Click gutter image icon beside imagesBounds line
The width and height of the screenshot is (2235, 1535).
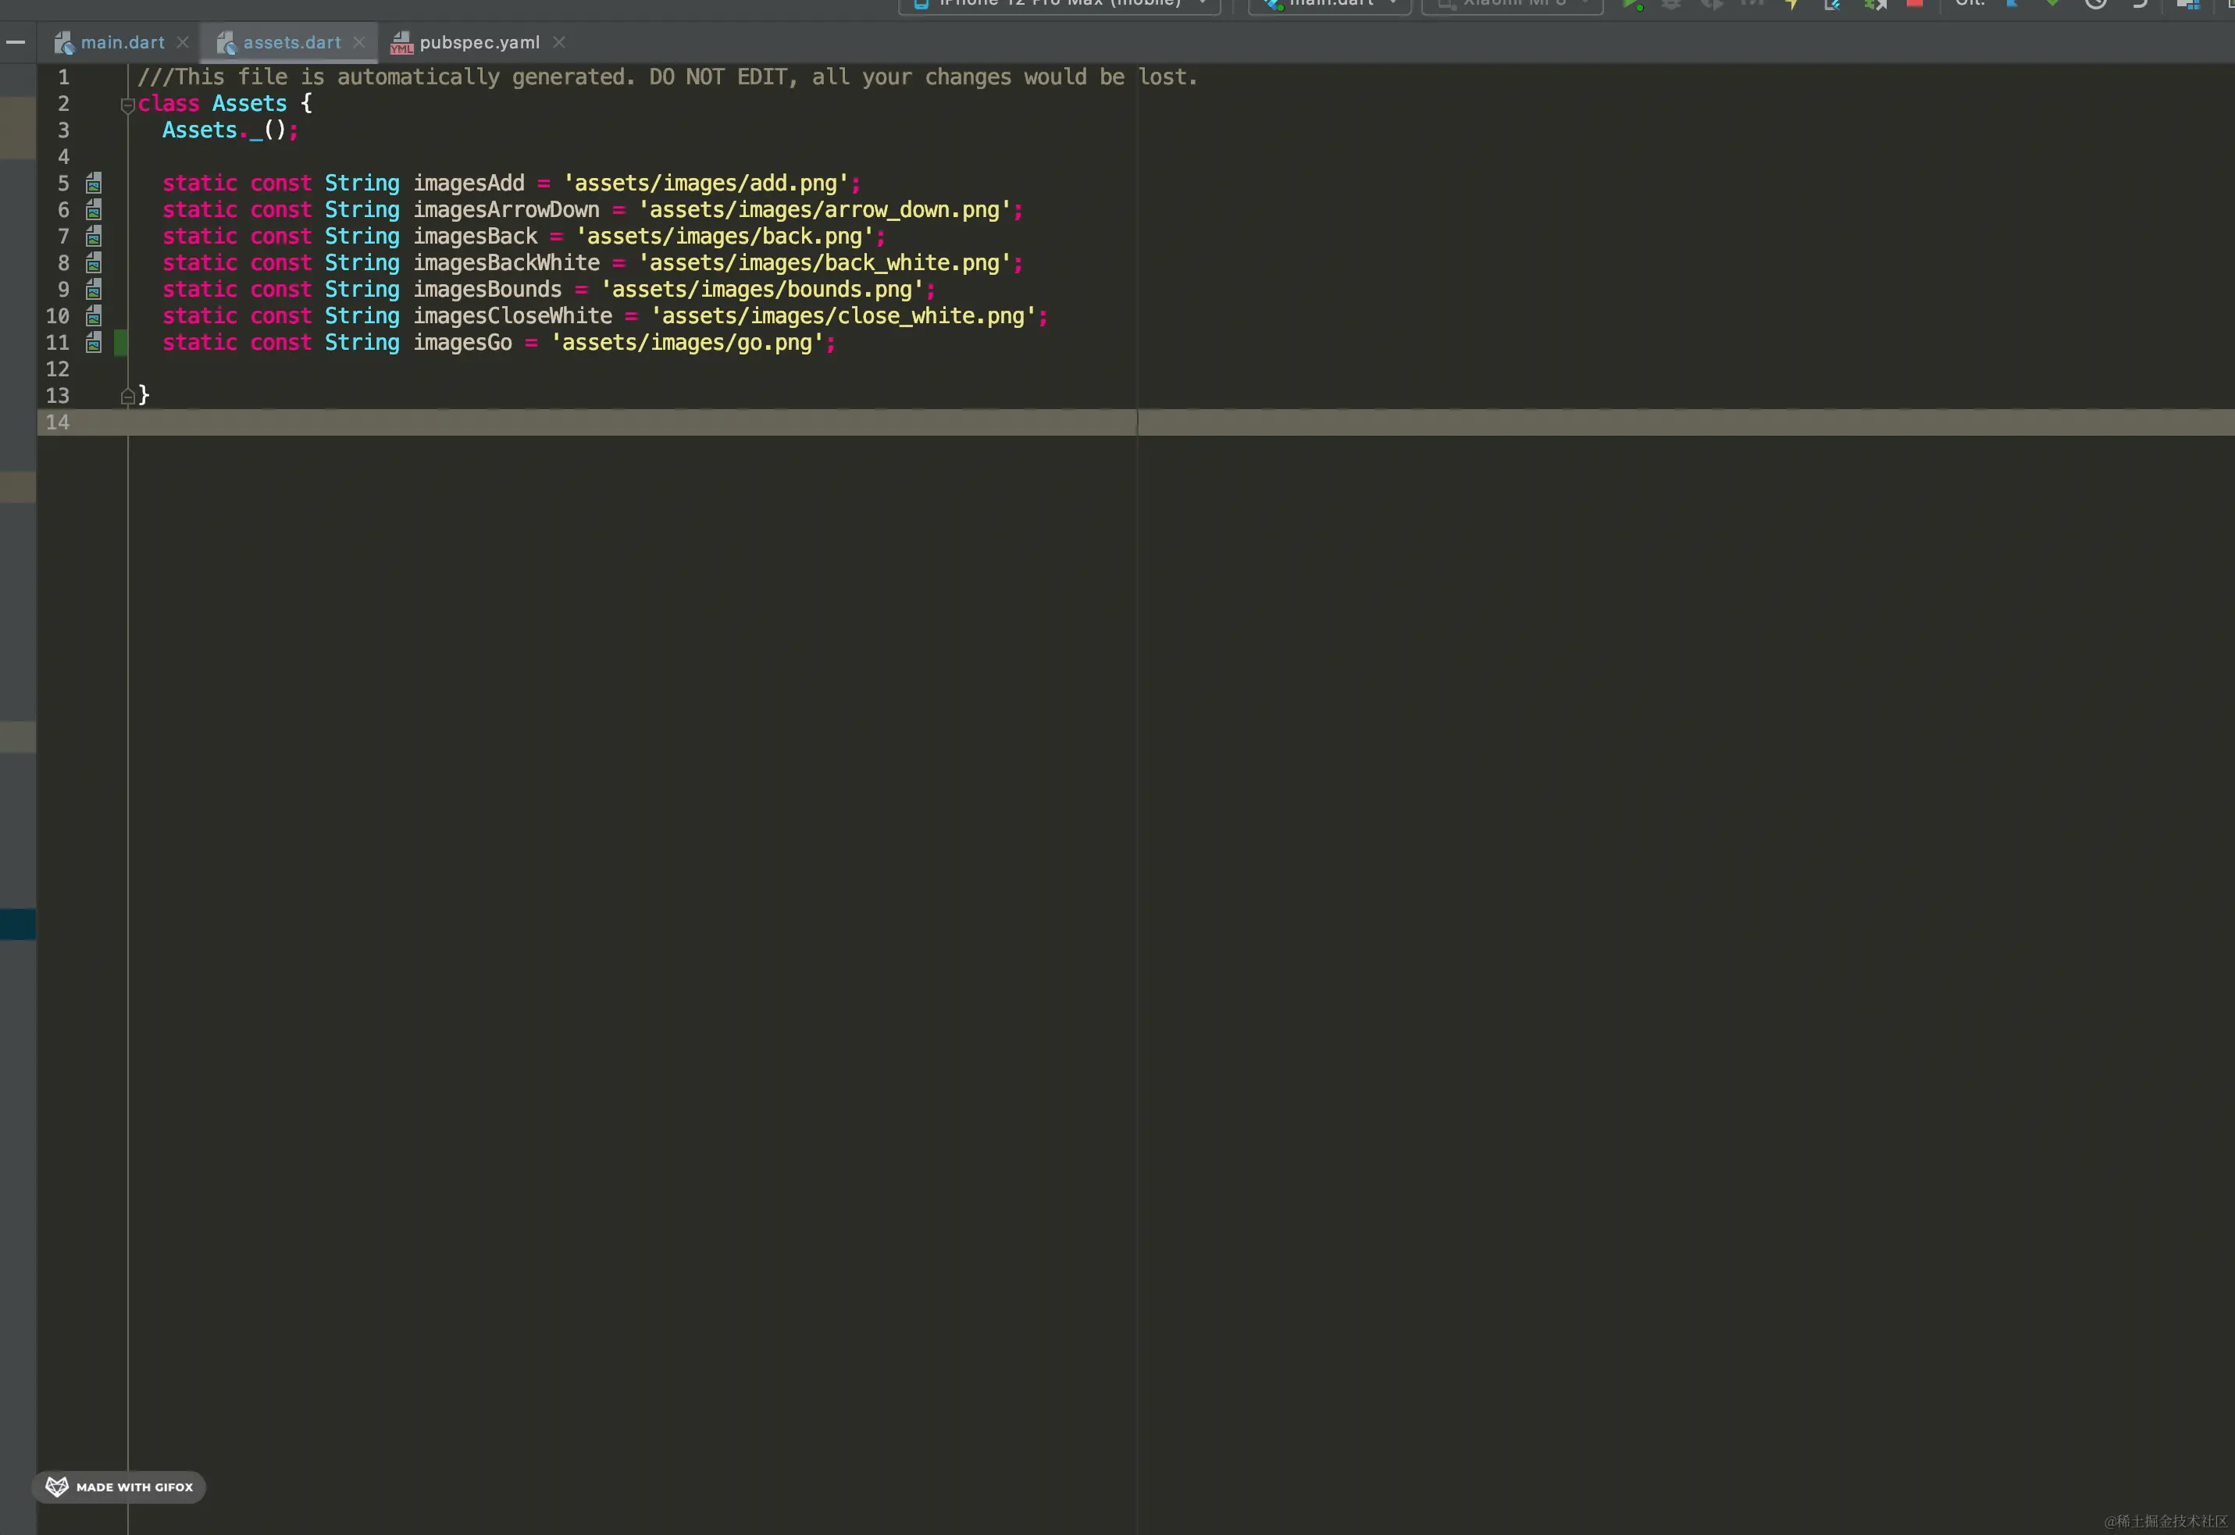tap(93, 290)
